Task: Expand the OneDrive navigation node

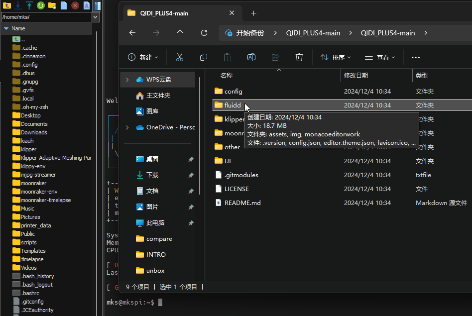Action: (x=127, y=127)
